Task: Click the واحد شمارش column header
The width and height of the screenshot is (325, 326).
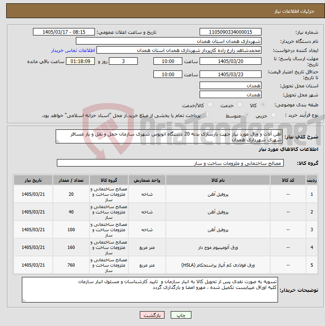Action: tap(147, 180)
